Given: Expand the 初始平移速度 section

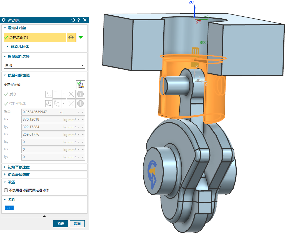Looking at the screenshot, I should 18,167.
